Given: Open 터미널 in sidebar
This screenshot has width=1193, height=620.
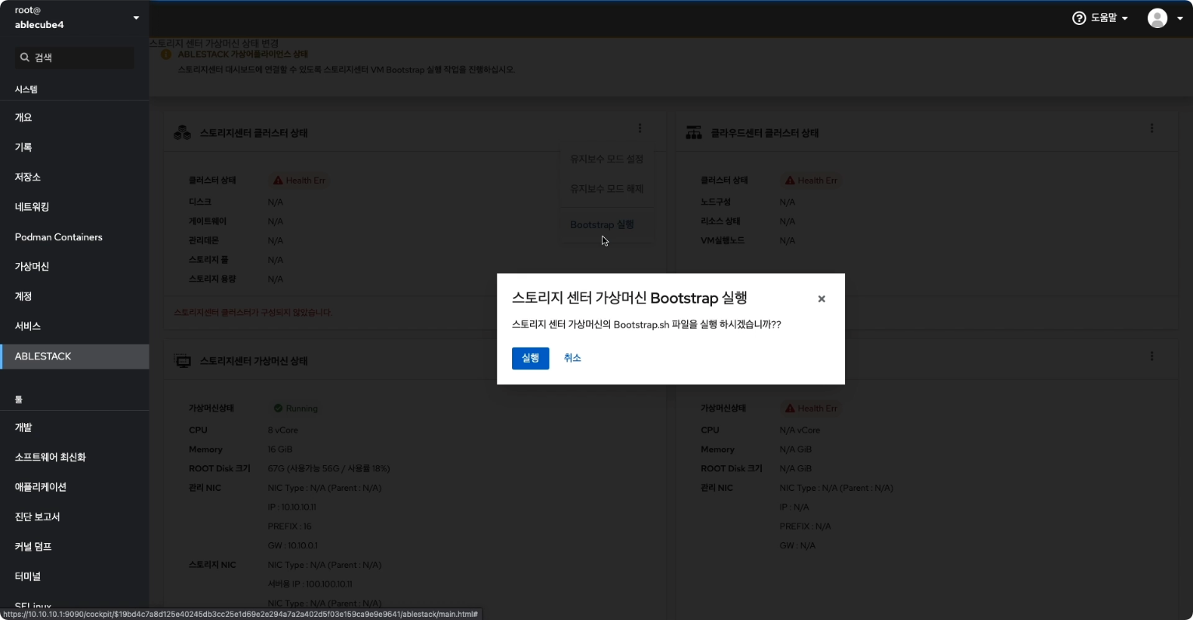Looking at the screenshot, I should 75,576.
